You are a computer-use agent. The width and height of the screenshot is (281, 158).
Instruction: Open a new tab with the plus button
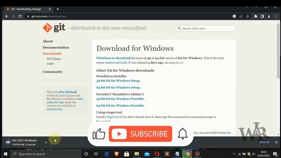point(58,9)
